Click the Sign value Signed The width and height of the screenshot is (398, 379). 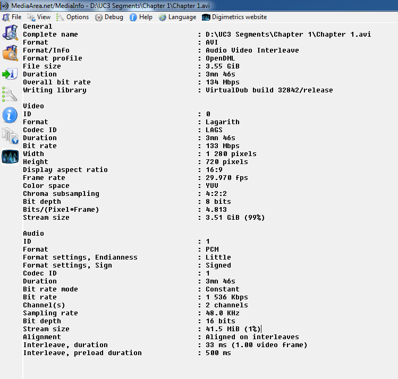pos(218,265)
